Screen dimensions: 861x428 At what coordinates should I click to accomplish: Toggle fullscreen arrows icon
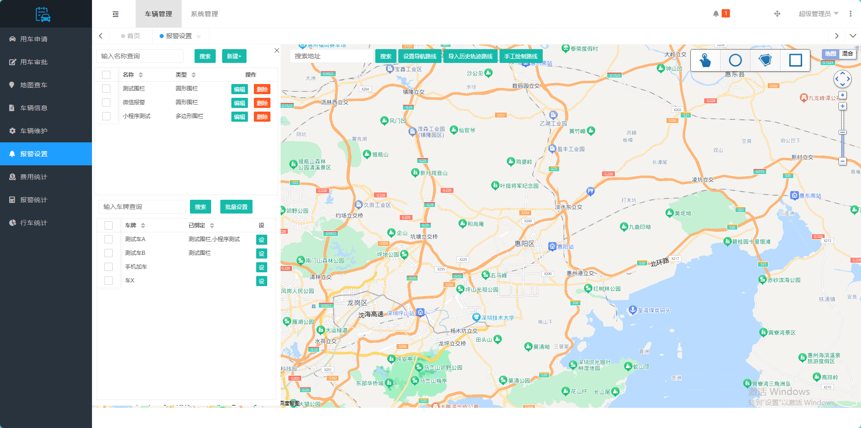click(x=777, y=14)
